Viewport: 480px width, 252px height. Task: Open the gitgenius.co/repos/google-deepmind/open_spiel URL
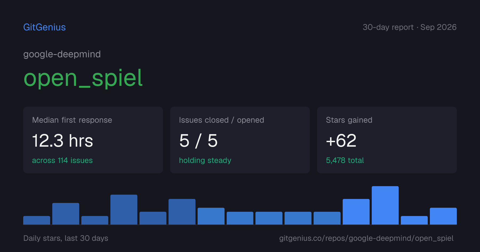pyautogui.click(x=366, y=238)
